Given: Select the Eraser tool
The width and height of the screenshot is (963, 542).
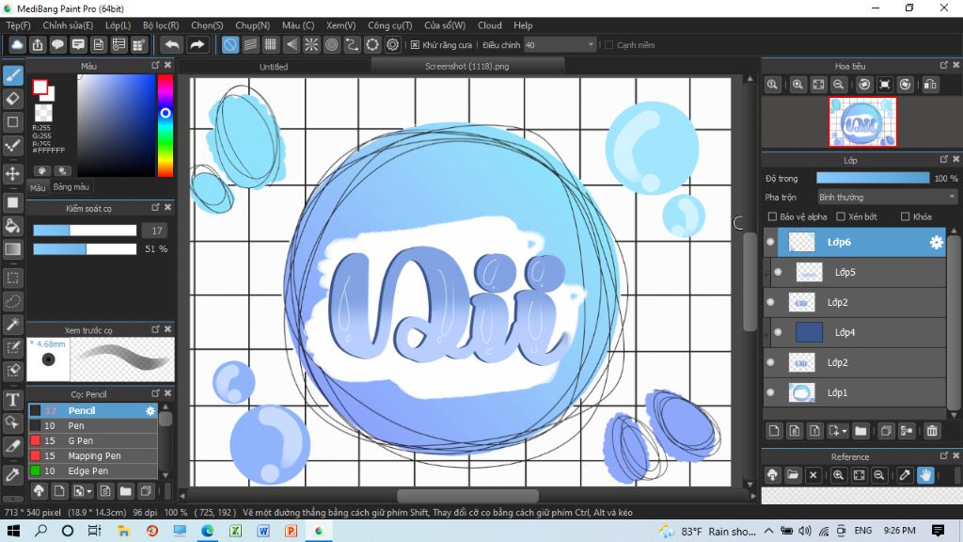Looking at the screenshot, I should (x=13, y=99).
